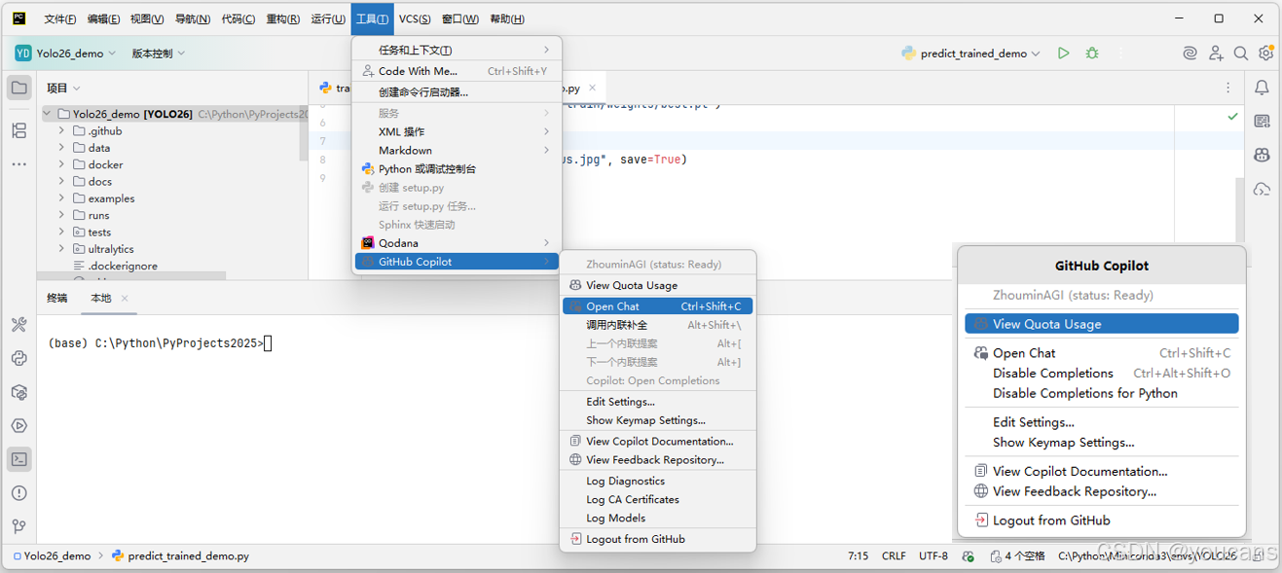Click Show Keymap Settings... in the Tools submenu
Viewport: 1282px width, 573px height.
click(x=657, y=421)
